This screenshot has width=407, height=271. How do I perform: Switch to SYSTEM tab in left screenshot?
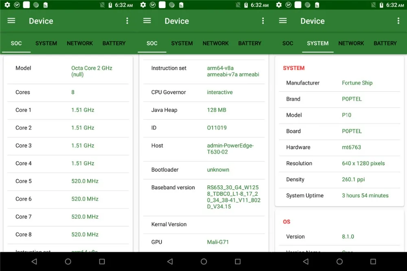point(46,43)
